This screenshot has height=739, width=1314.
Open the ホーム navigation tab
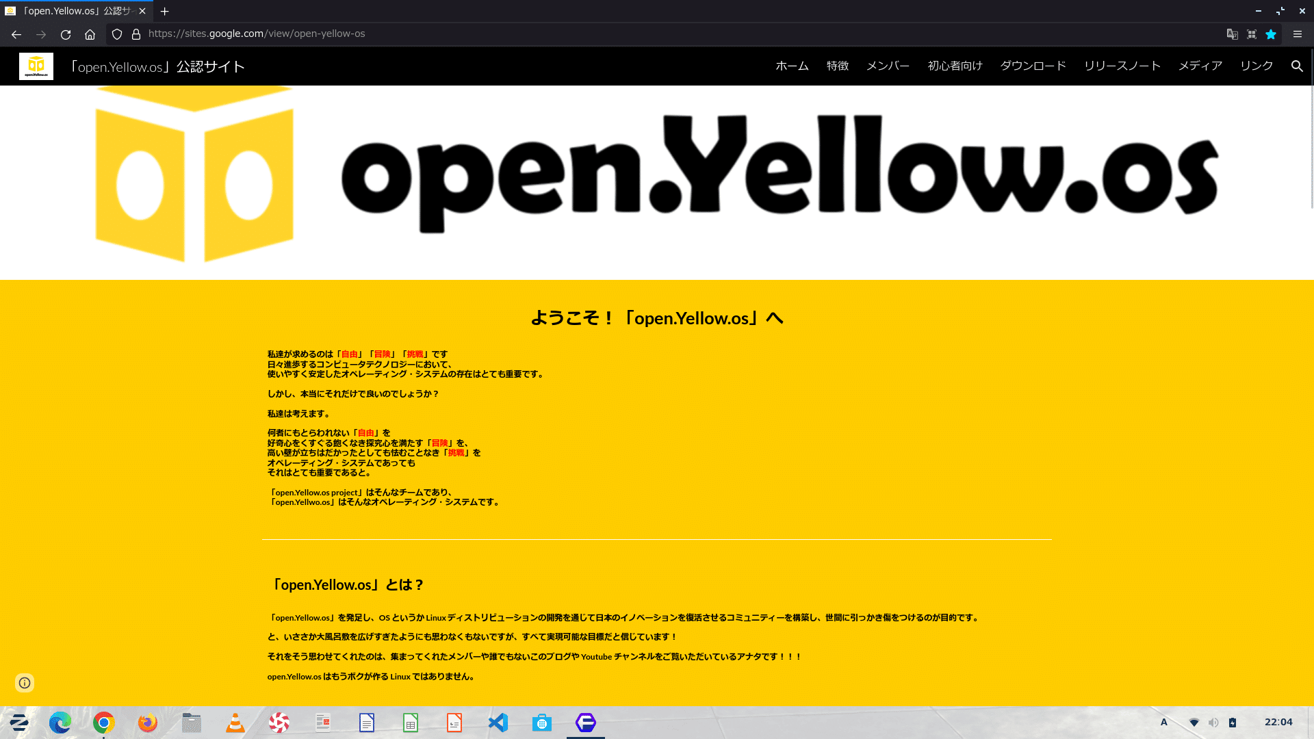[792, 66]
